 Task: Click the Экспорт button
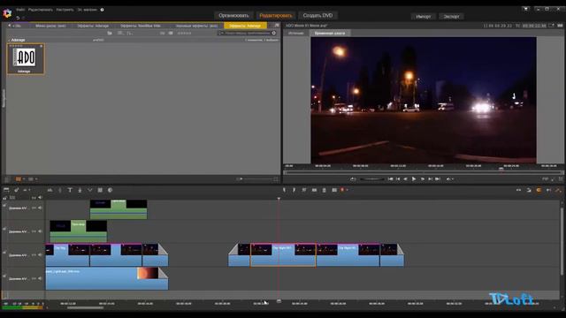tap(452, 17)
